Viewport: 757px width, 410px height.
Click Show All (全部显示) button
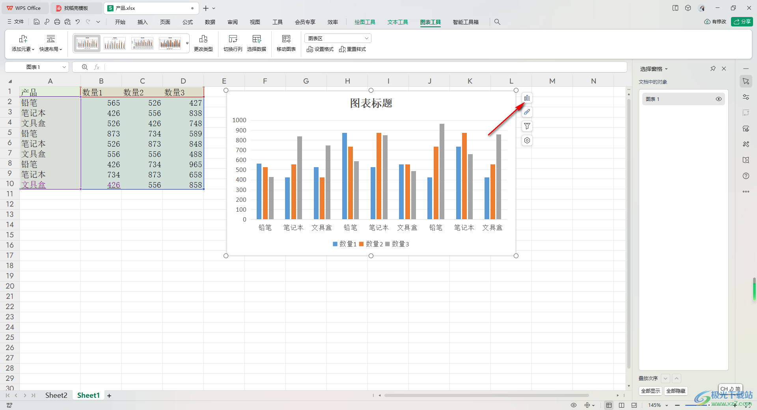(651, 391)
